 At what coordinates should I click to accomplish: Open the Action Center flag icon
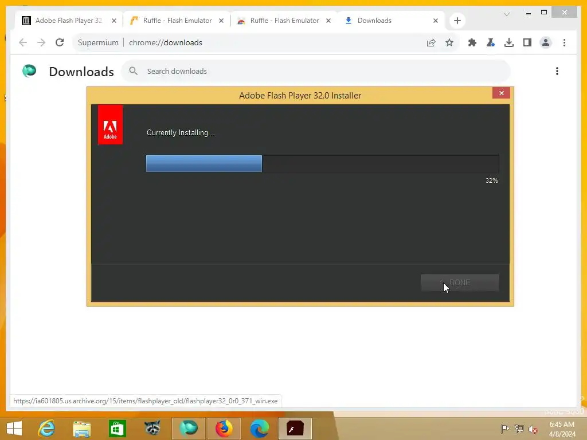coord(506,429)
